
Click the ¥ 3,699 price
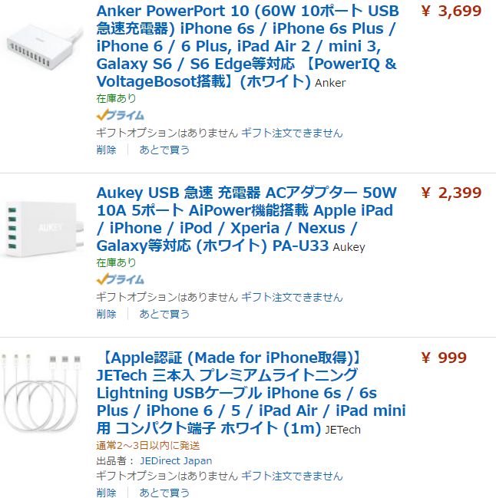451,12
